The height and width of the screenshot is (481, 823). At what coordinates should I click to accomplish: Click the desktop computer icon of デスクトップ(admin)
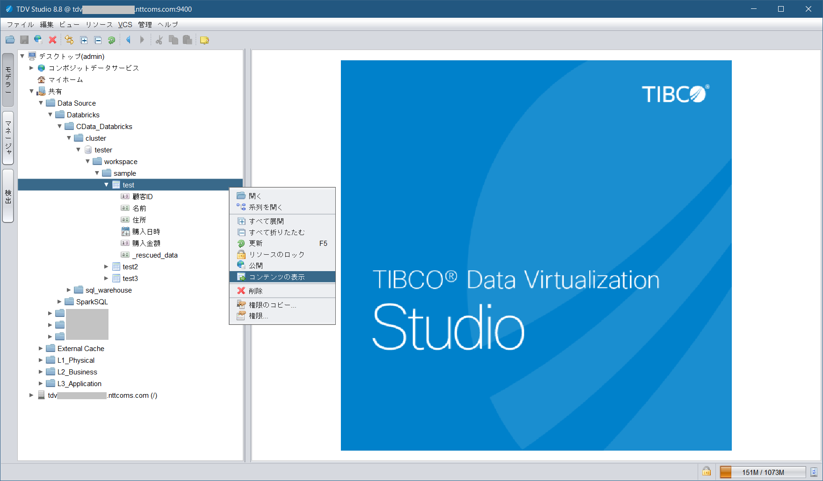[32, 56]
